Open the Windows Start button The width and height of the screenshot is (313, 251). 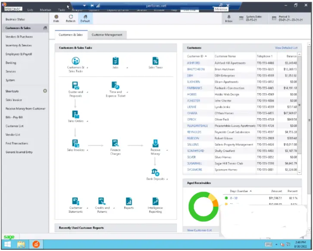point(8,244)
